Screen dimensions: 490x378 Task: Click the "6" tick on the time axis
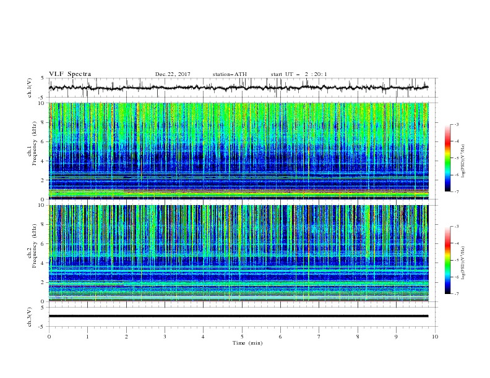(280, 337)
